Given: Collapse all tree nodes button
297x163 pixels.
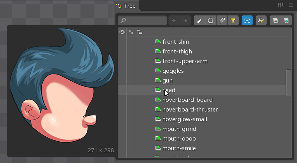Looking at the screenshot, I should tap(275, 21).
